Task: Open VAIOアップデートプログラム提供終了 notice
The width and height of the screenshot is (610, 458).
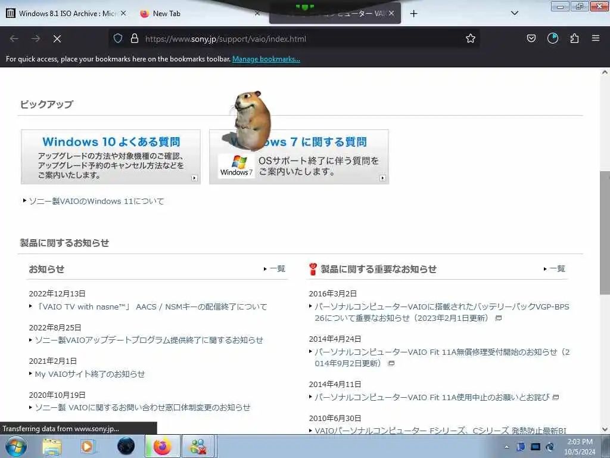Action: coord(149,341)
